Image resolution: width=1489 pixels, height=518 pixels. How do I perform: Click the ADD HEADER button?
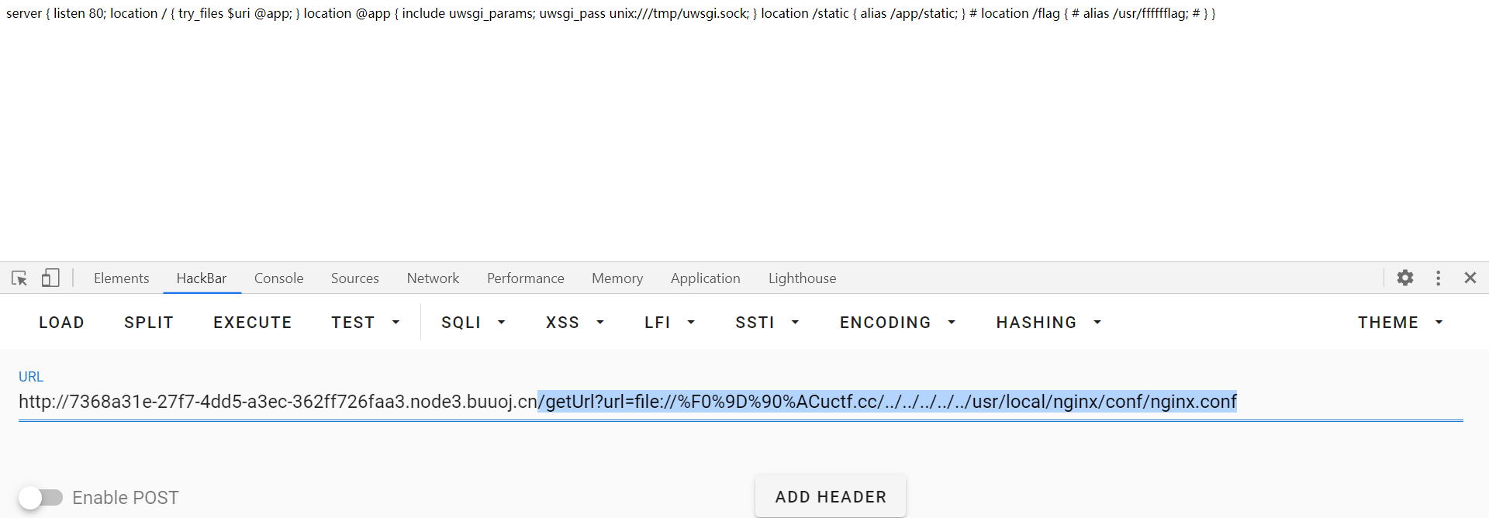(x=831, y=497)
